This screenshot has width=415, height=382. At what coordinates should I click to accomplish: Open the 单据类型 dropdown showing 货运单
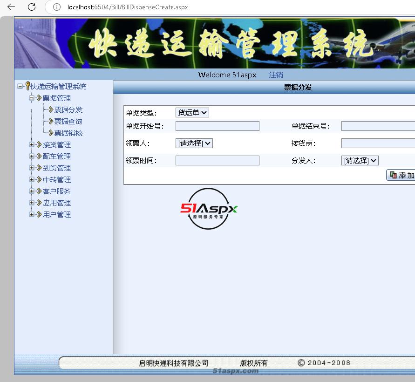click(x=192, y=113)
